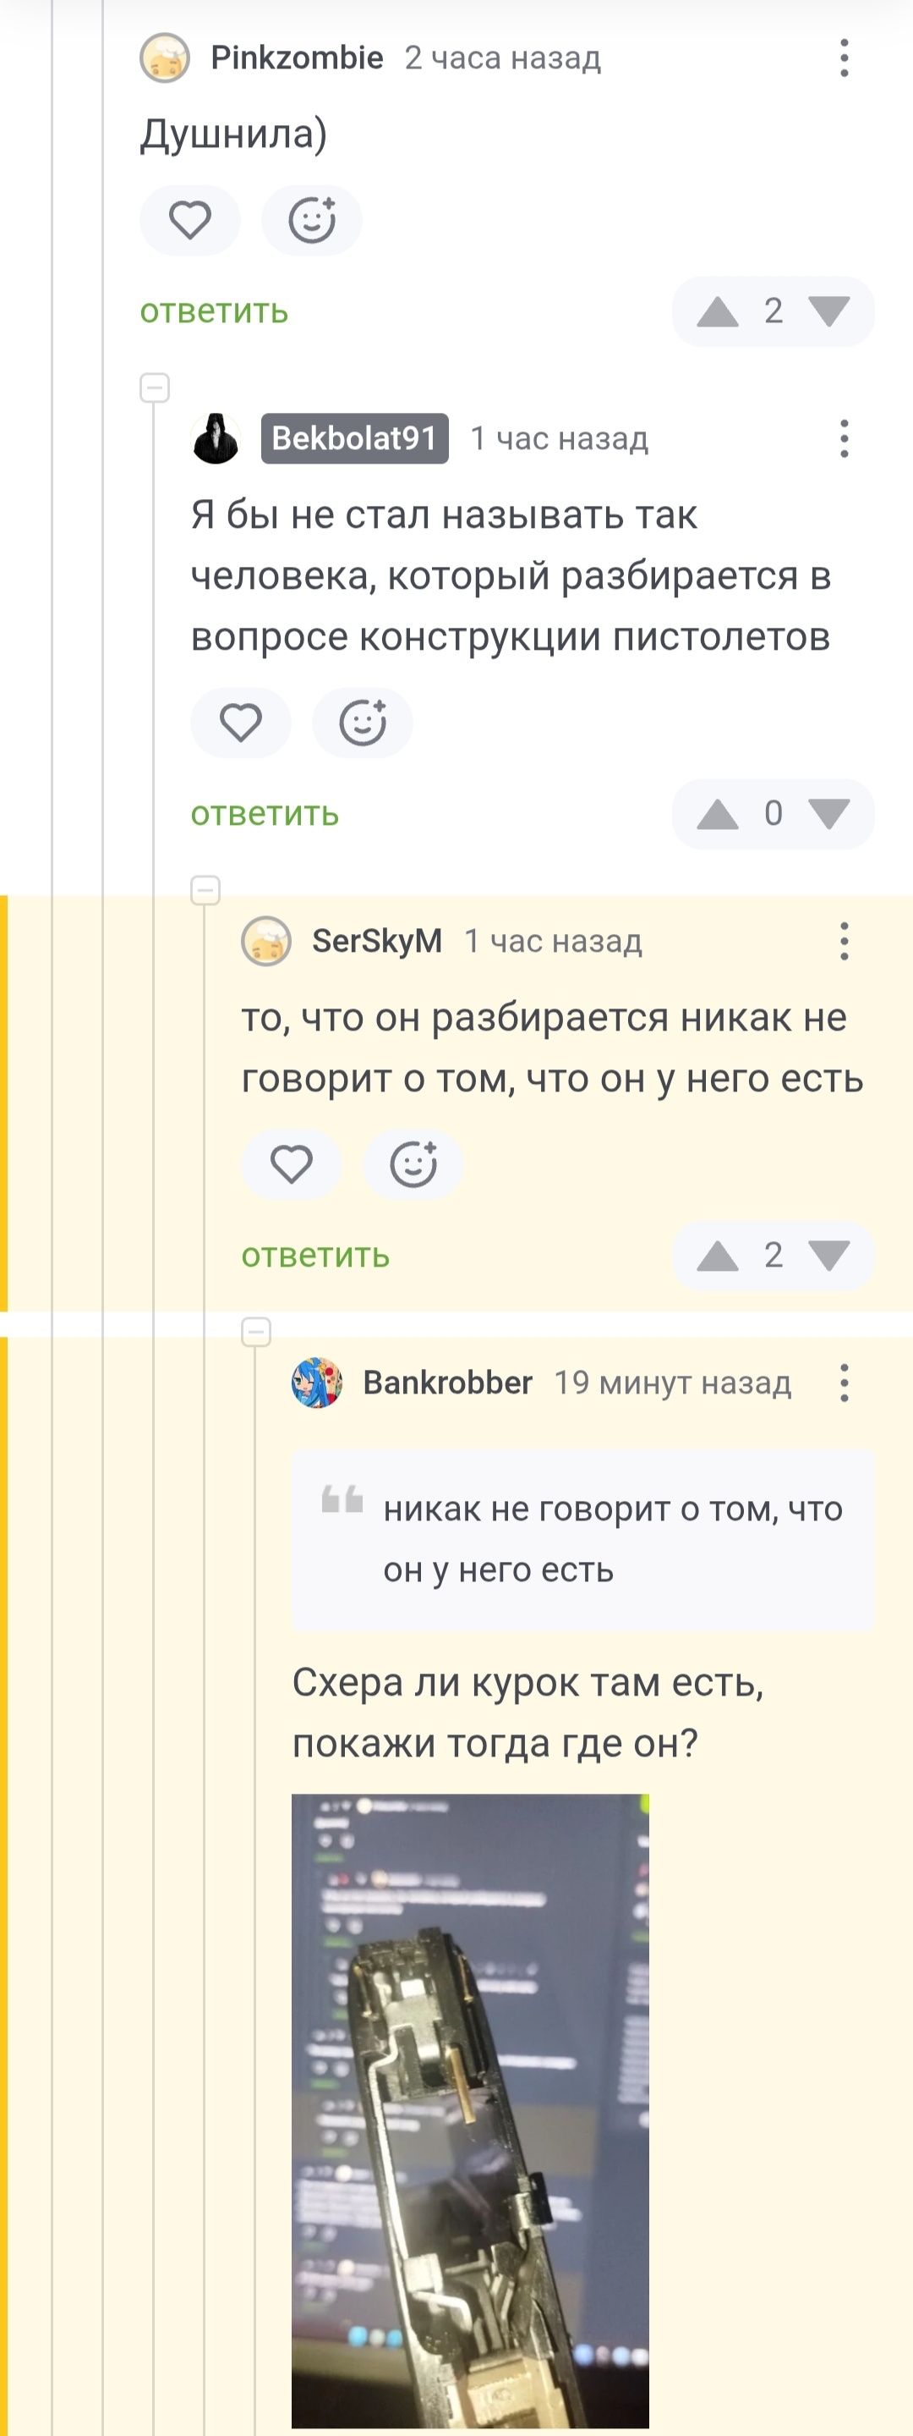Open three-dot menu on Pinkzombie's comment

point(844,58)
